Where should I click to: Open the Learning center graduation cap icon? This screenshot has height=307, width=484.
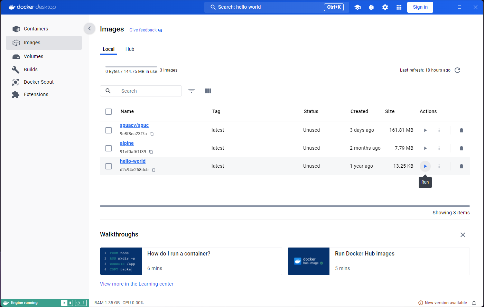tap(357, 7)
